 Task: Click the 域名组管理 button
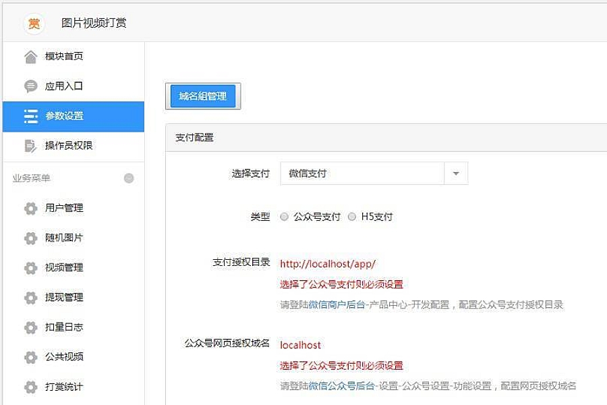pyautogui.click(x=203, y=96)
